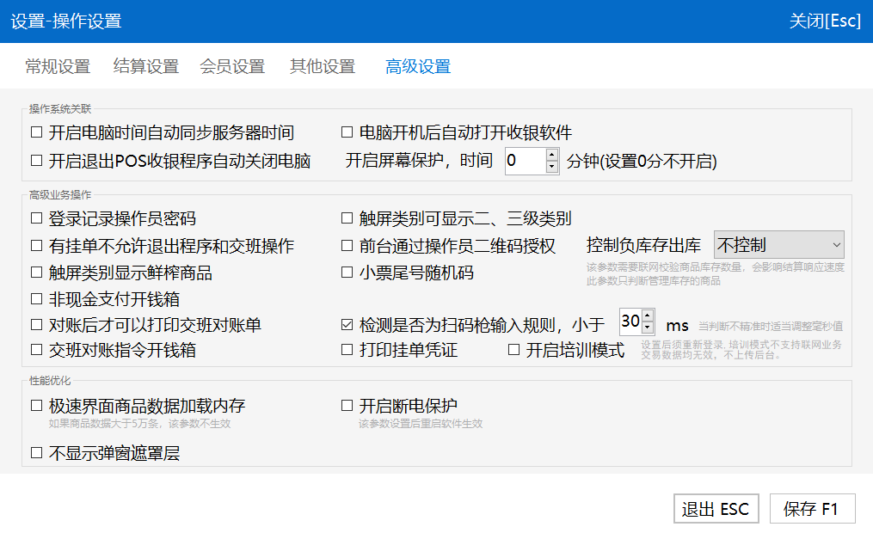
Task: Open 控制负库存出库 dropdown showing 不控制
Action: [x=779, y=245]
